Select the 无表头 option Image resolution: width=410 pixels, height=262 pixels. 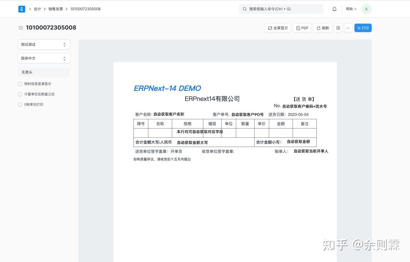tap(27, 72)
